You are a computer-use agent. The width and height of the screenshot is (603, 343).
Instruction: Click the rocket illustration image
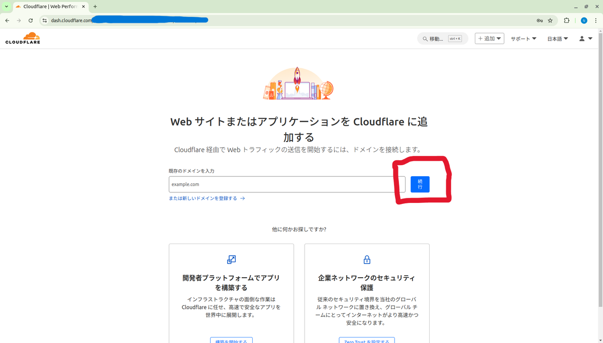pyautogui.click(x=298, y=83)
